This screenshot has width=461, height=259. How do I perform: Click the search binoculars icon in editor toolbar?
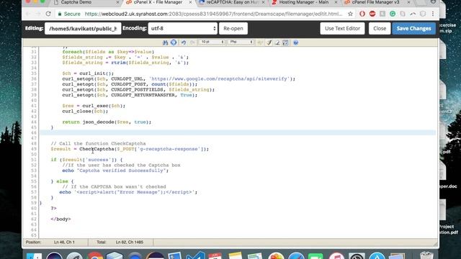165,42
